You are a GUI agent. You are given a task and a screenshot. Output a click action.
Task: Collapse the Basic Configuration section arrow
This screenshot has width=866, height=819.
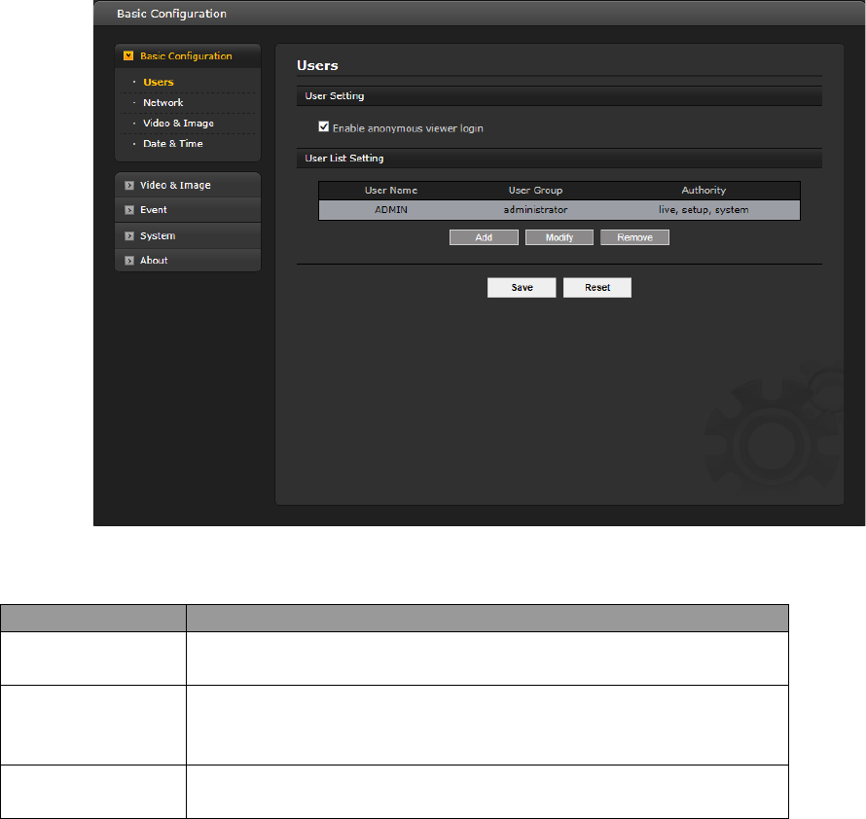click(128, 55)
